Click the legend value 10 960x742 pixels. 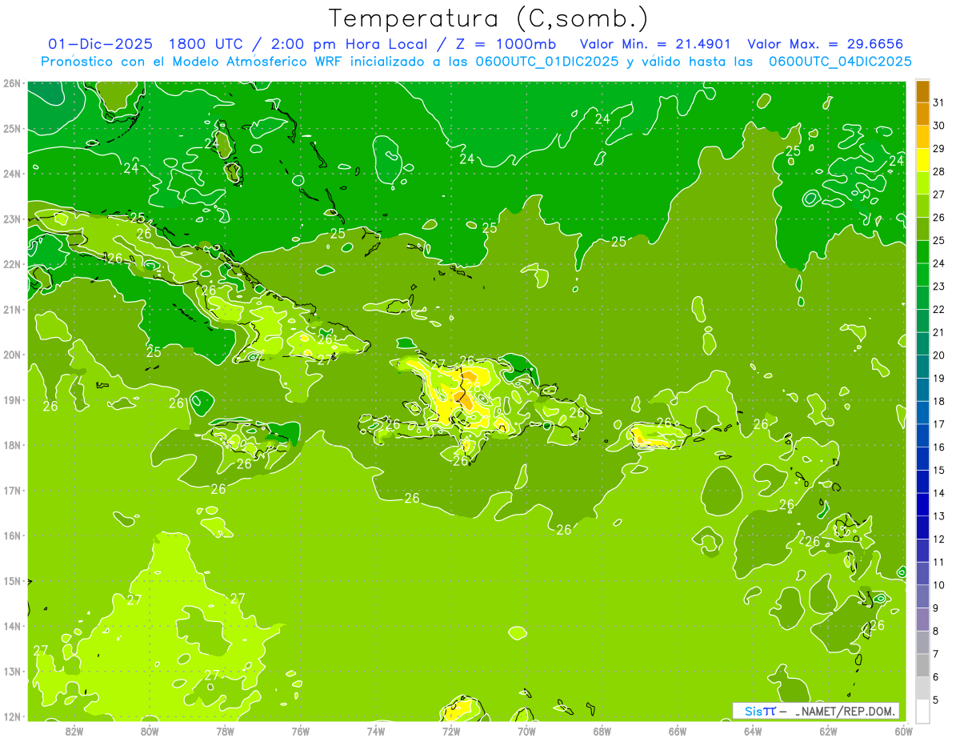click(x=938, y=585)
